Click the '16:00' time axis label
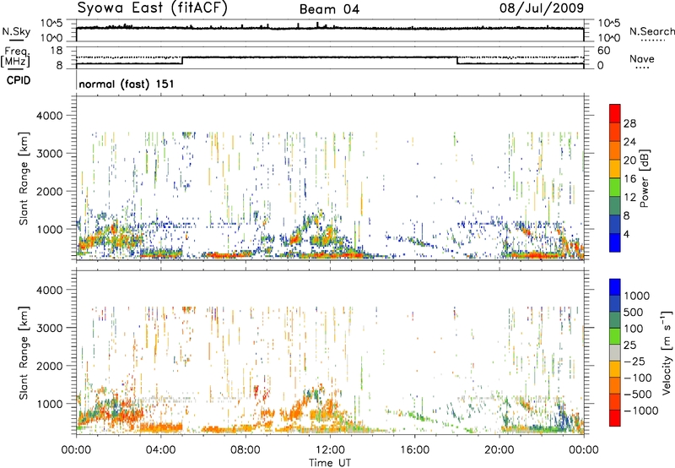Image resolution: width=675 pixels, height=468 pixels. 414,449
